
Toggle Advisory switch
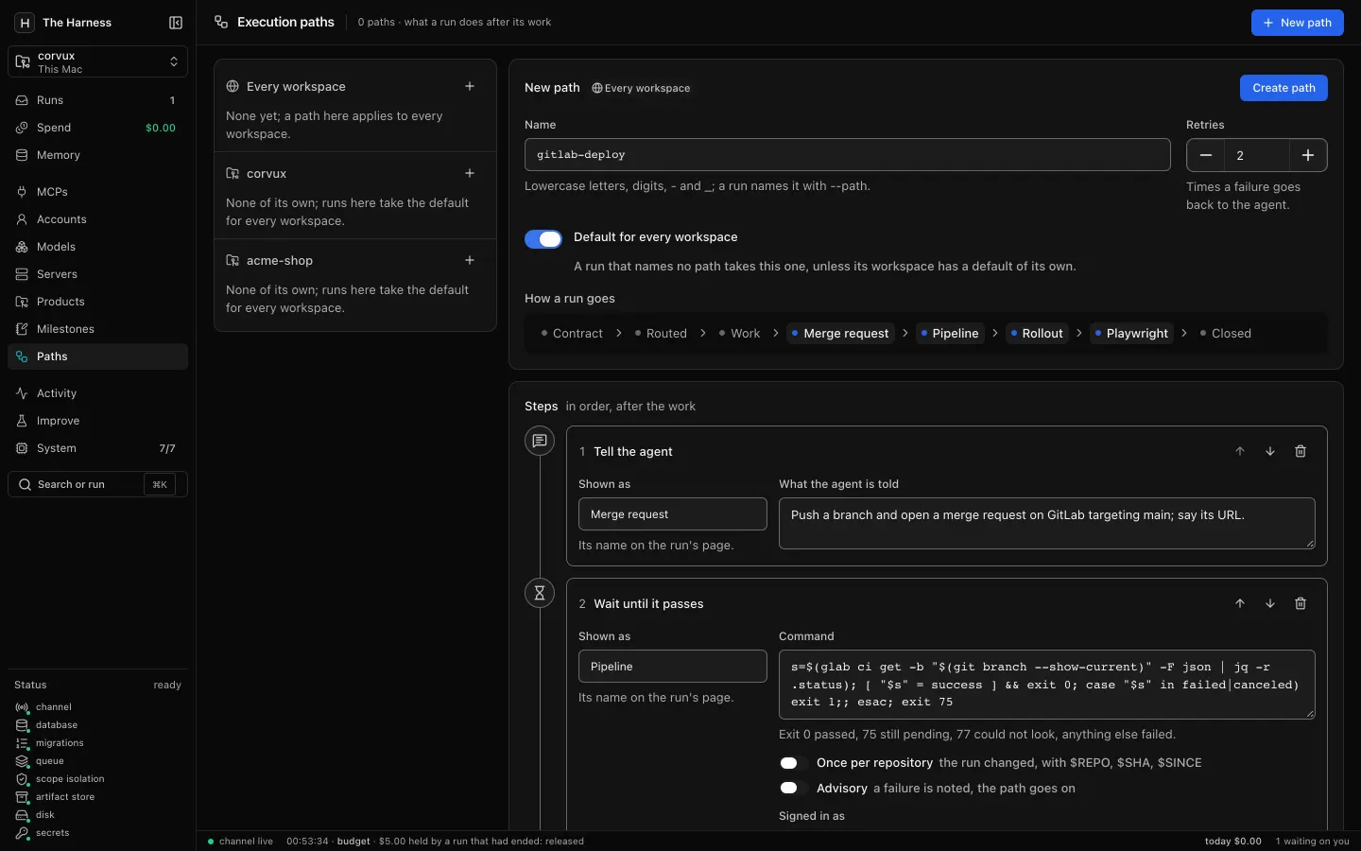794,789
